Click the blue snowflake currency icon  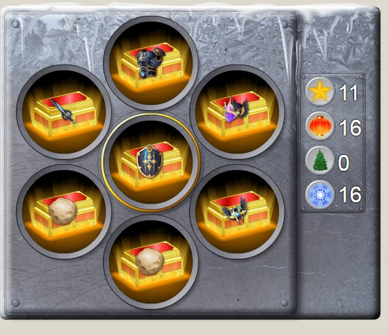320,194
